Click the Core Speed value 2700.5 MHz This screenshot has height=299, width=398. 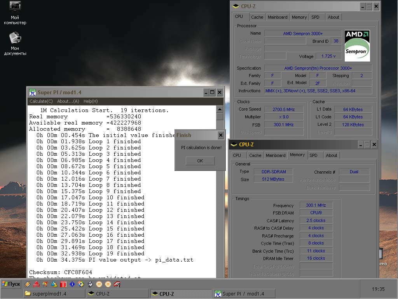(x=284, y=109)
